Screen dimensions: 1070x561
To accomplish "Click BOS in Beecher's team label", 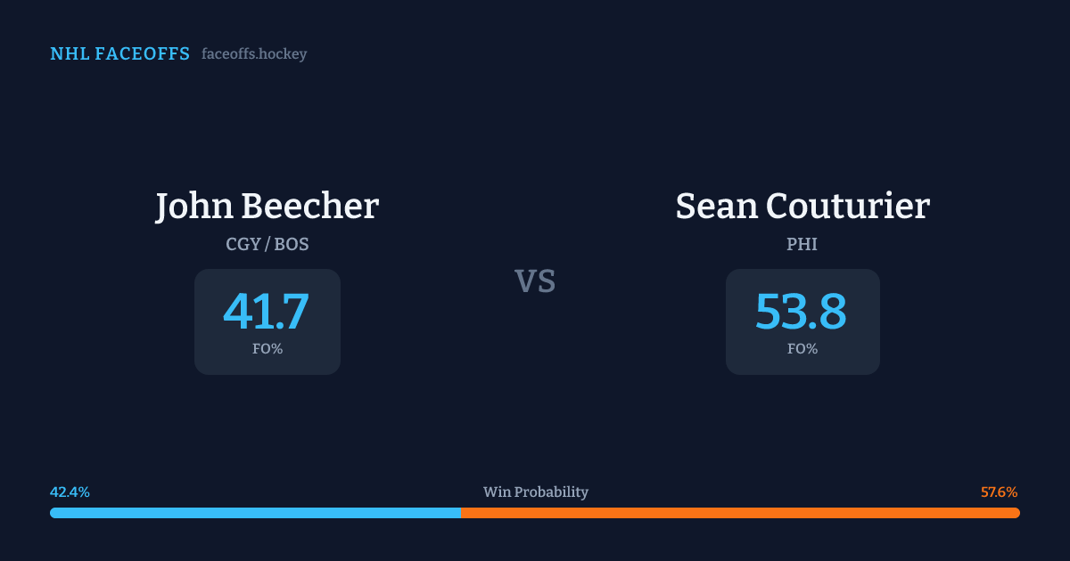I will 292,244.
